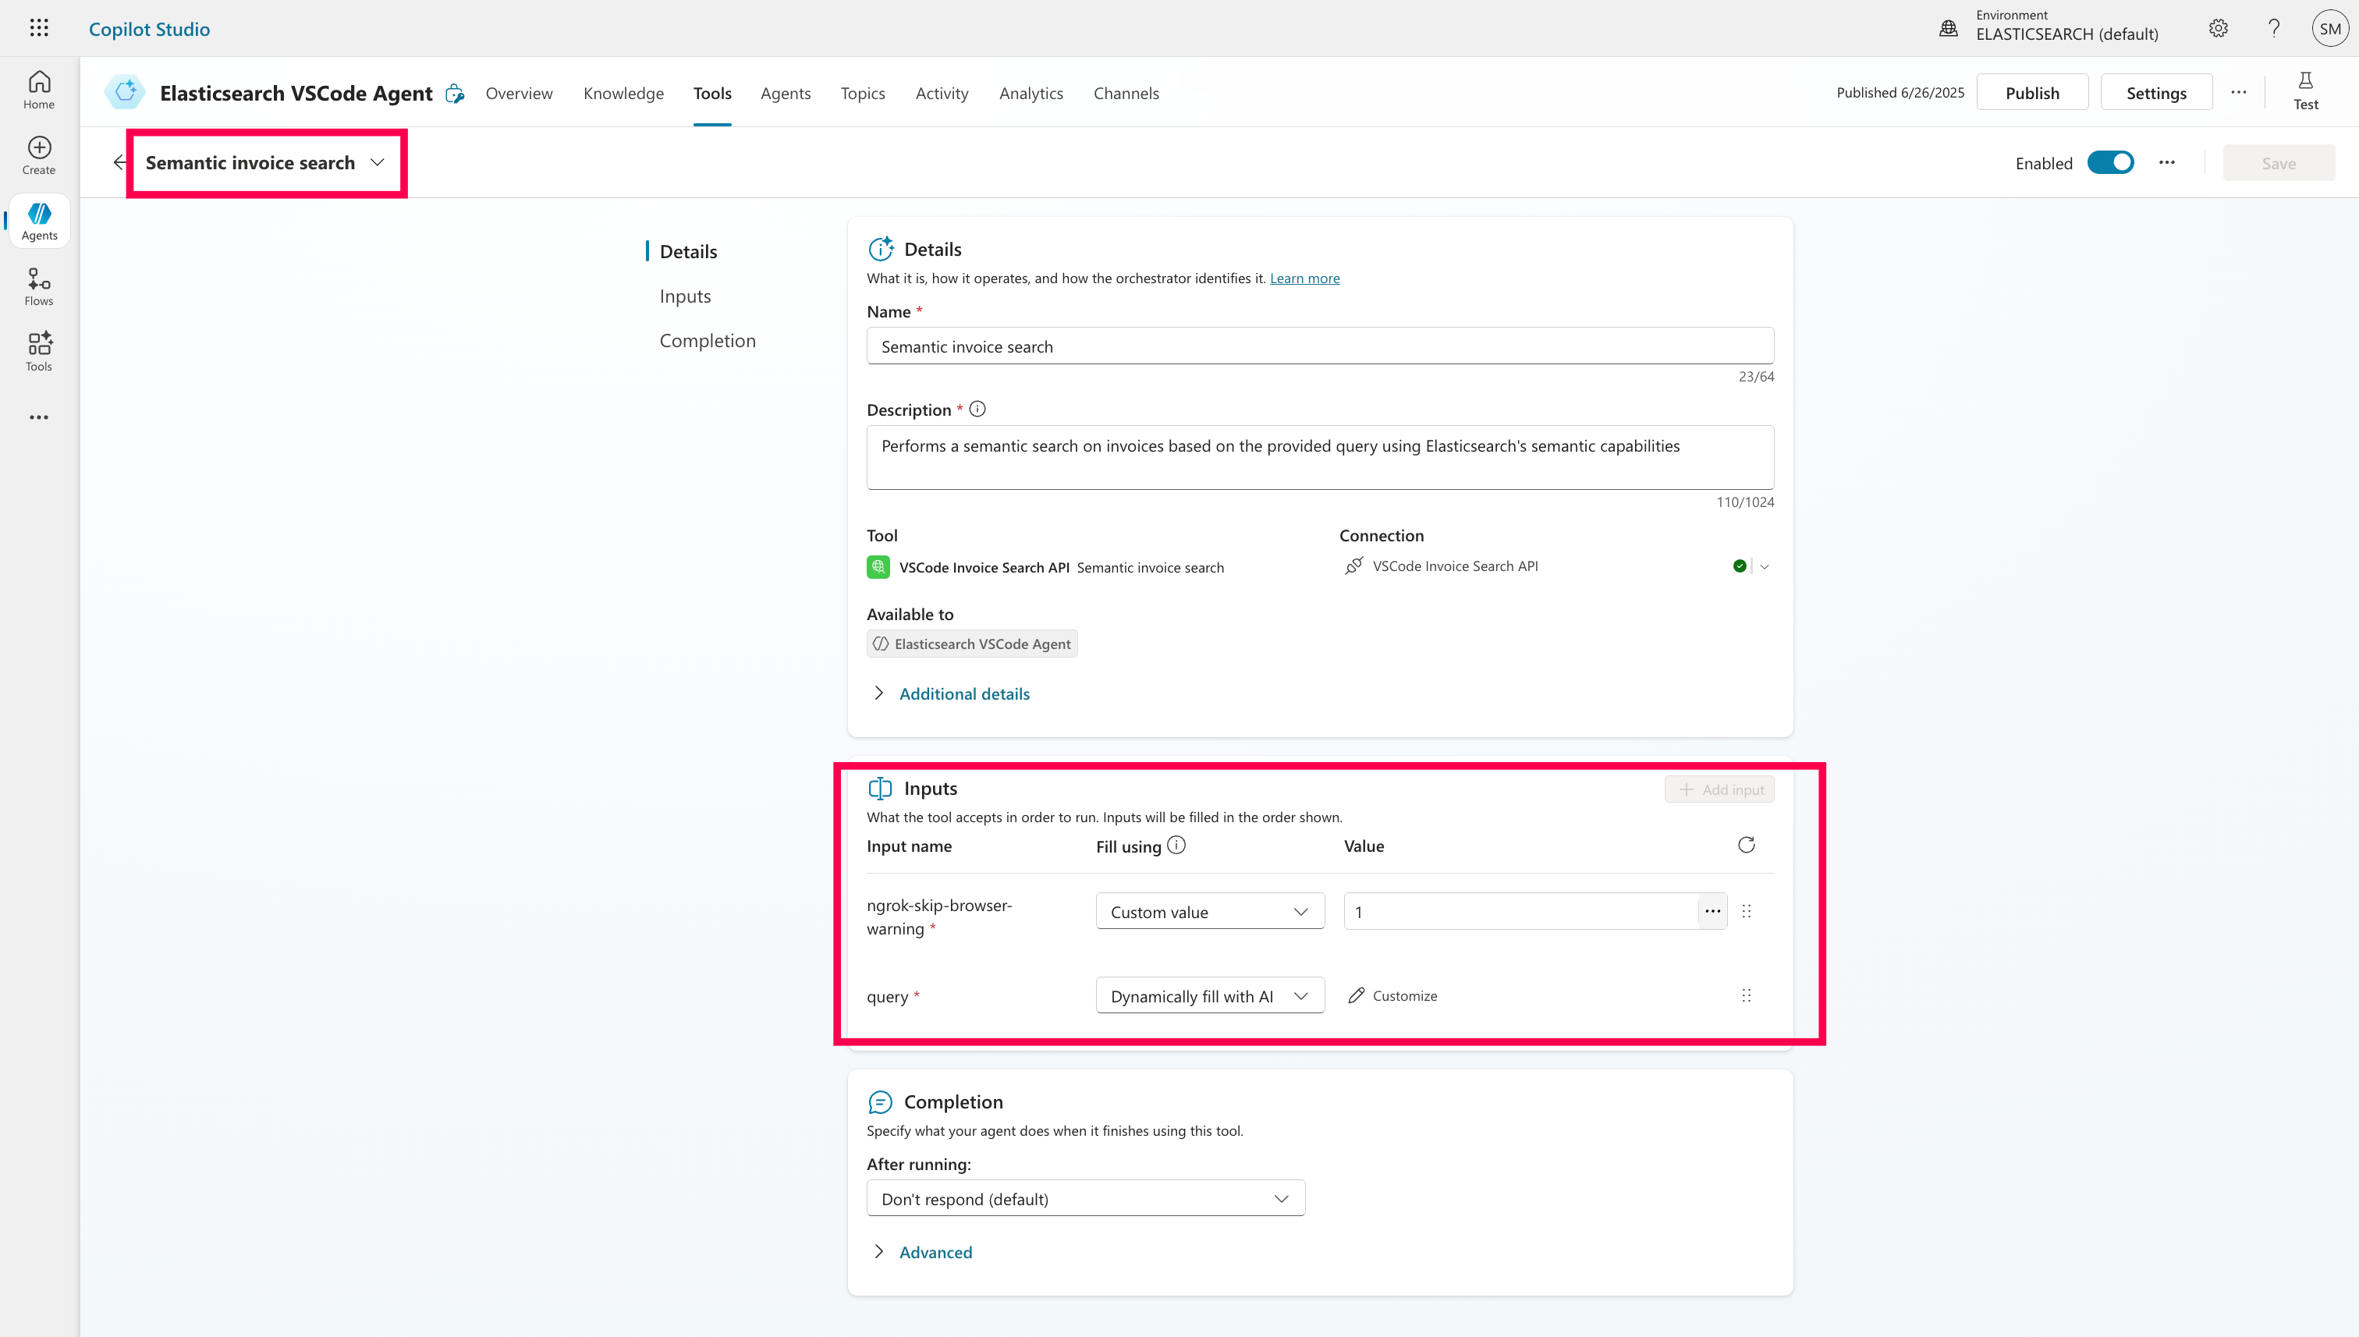The height and width of the screenshot is (1337, 2359).
Task: Jump to Details section in side nav
Action: [688, 250]
